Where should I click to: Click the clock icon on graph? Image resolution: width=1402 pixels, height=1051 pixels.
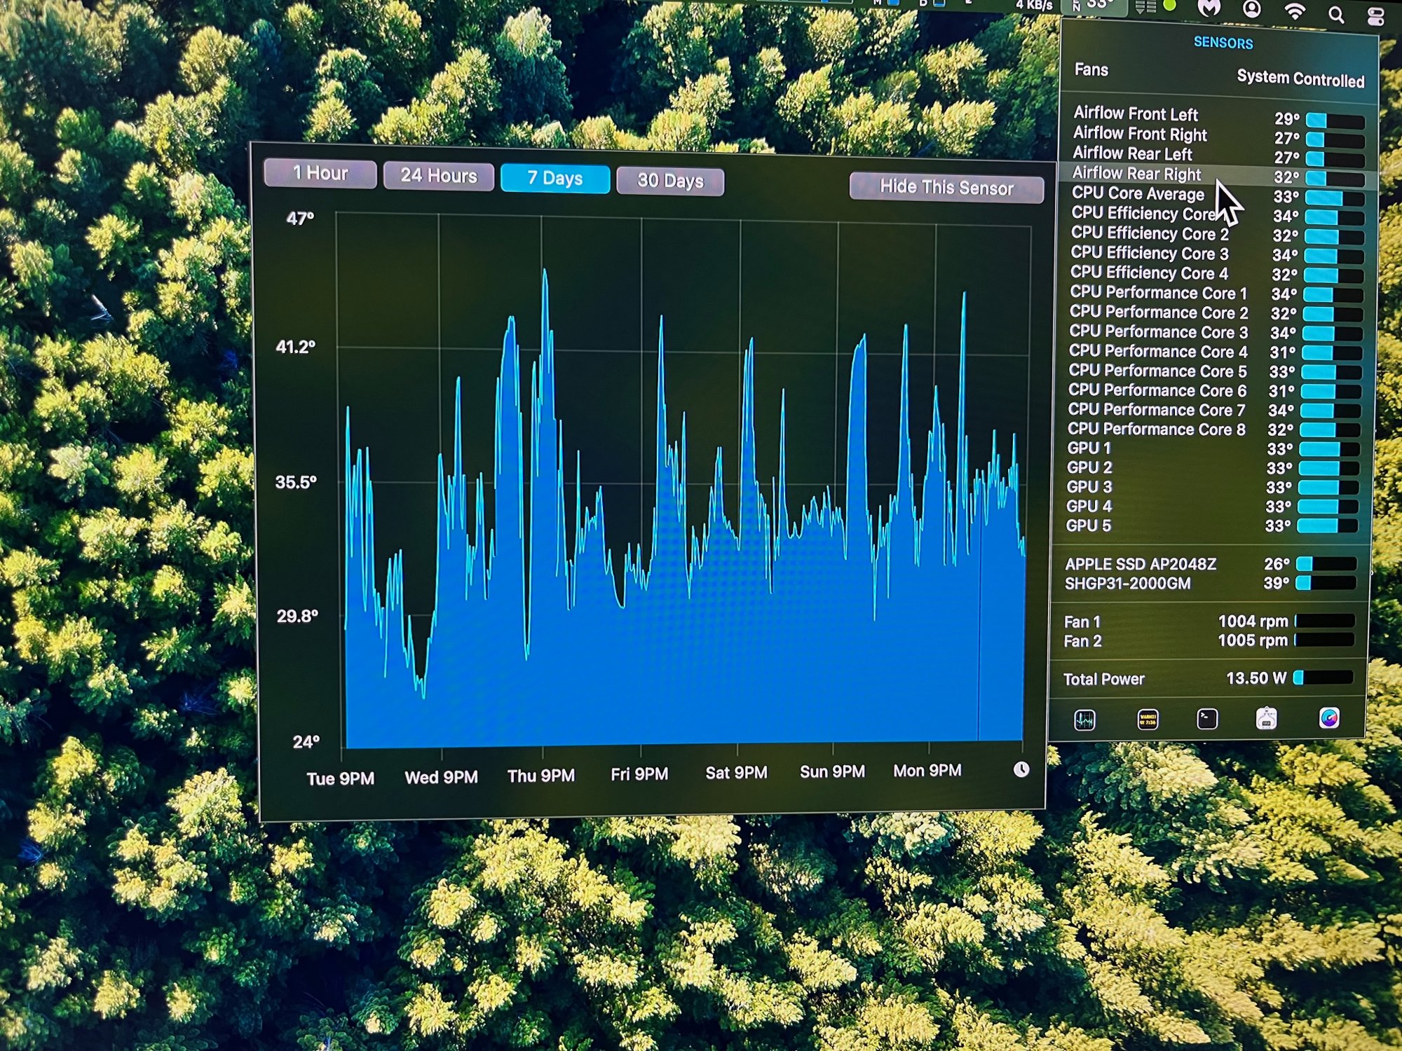1021,769
